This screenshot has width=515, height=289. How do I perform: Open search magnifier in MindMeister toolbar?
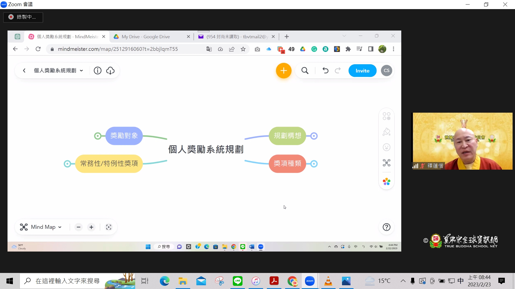coord(305,71)
